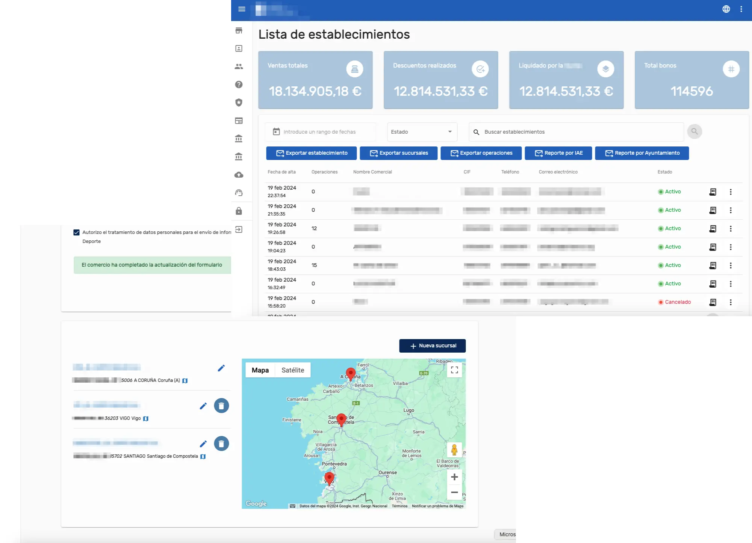The width and height of the screenshot is (752, 543).
Task: Switch map to Mapa view
Action: (x=260, y=370)
